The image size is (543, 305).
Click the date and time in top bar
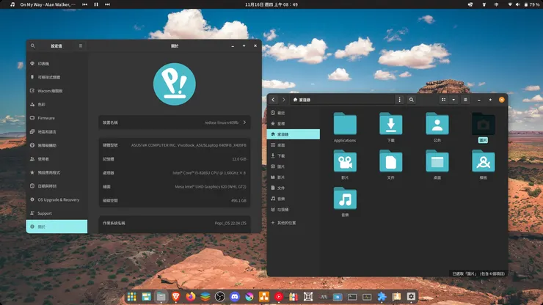click(x=271, y=4)
